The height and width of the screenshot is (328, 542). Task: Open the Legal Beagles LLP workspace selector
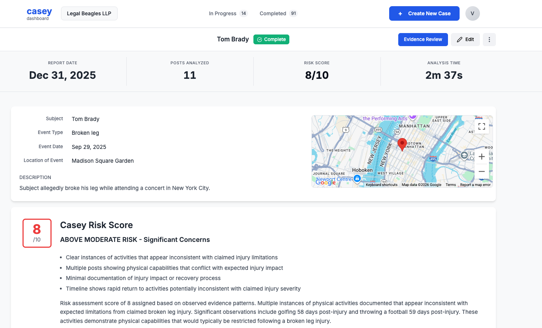point(89,13)
